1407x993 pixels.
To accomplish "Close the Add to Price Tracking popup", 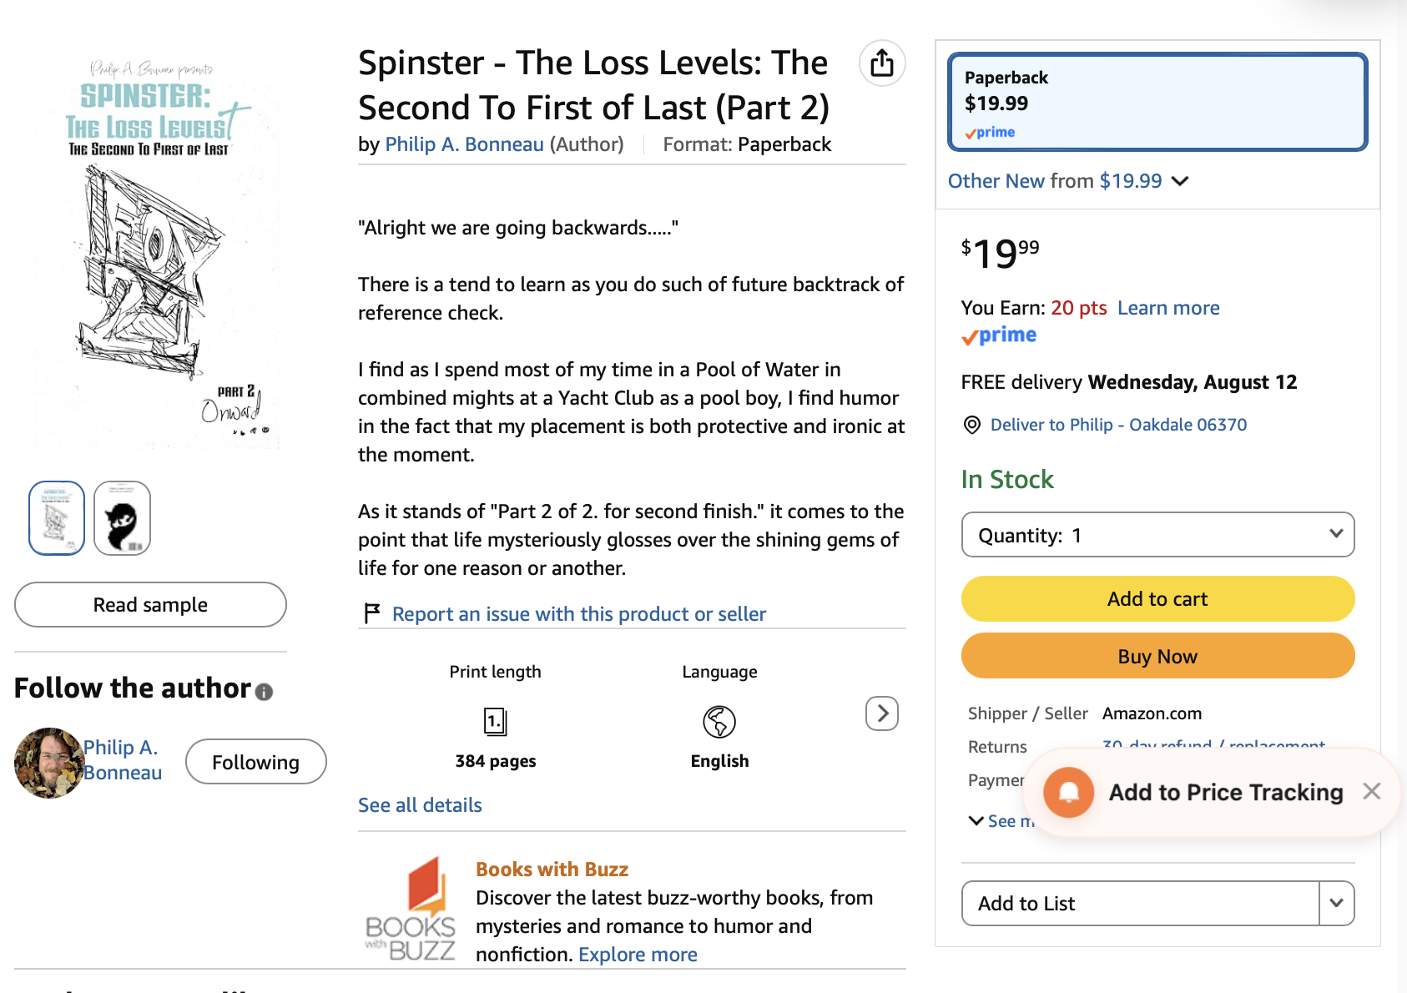I will tap(1371, 791).
